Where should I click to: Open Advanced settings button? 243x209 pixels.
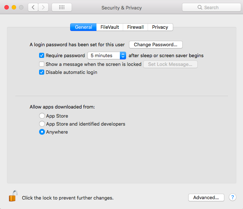[206, 197]
